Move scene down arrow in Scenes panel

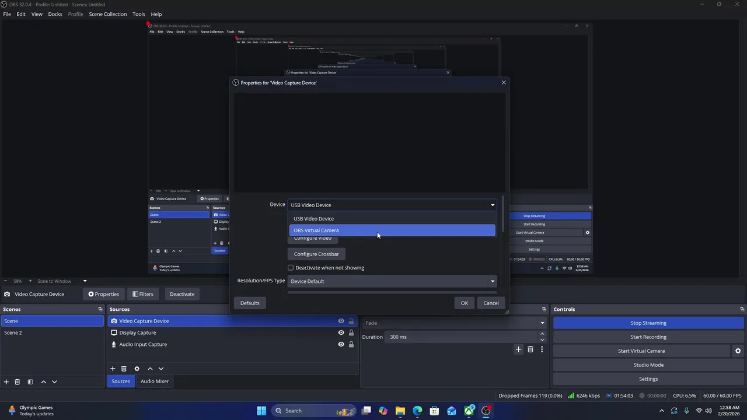(54, 381)
